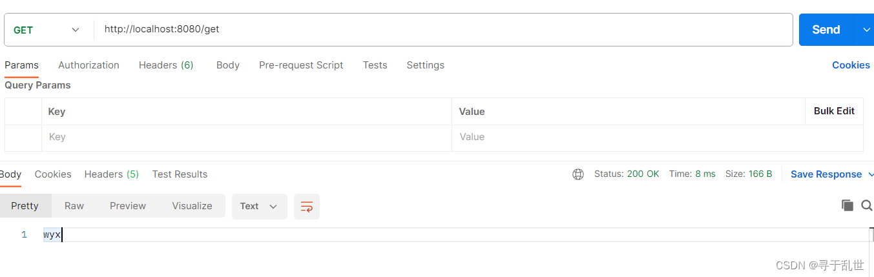Open the Cookies link on the right
The image size is (874, 277).
pyautogui.click(x=851, y=65)
